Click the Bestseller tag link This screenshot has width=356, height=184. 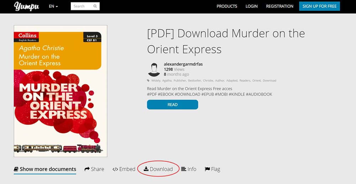[194, 80]
